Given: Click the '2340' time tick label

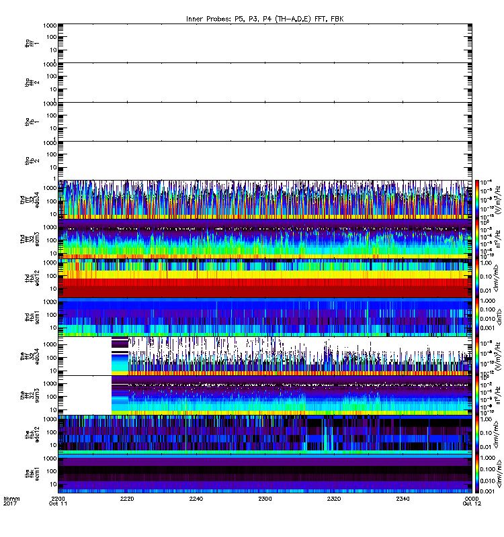Looking at the screenshot, I should 403,499.
